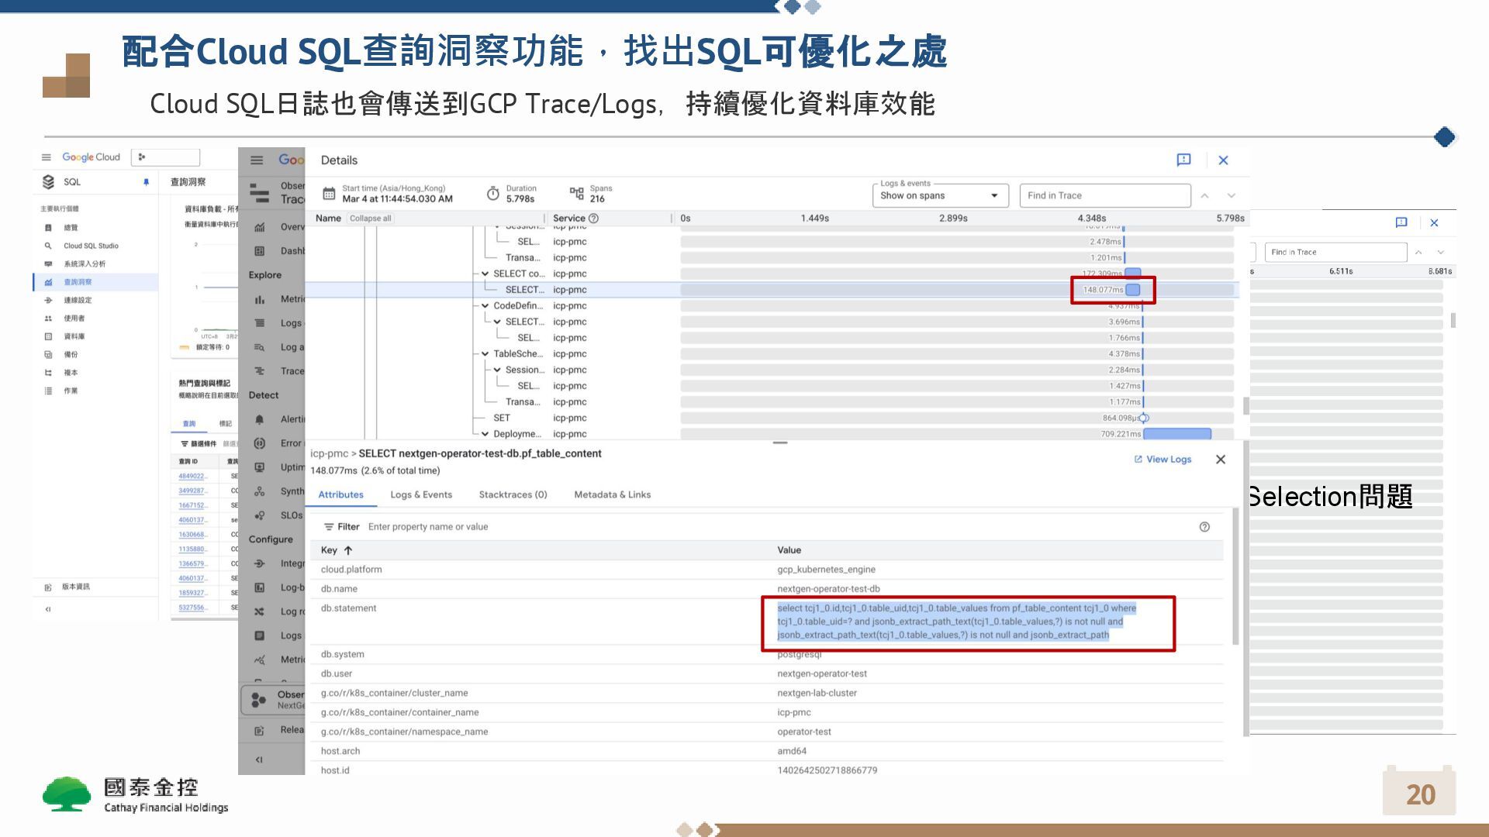This screenshot has width=1489, height=837.
Task: Close the span attributes panel
Action: pos(1221,460)
